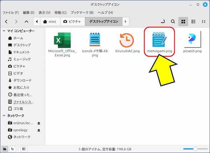Click the search magnifier icon in toolbar
The width and height of the screenshot is (210, 153).
(173, 22)
